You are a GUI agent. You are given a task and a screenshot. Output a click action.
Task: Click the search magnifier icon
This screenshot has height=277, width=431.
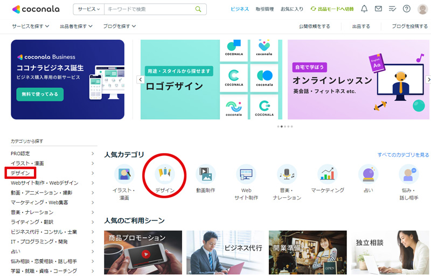tap(198, 9)
